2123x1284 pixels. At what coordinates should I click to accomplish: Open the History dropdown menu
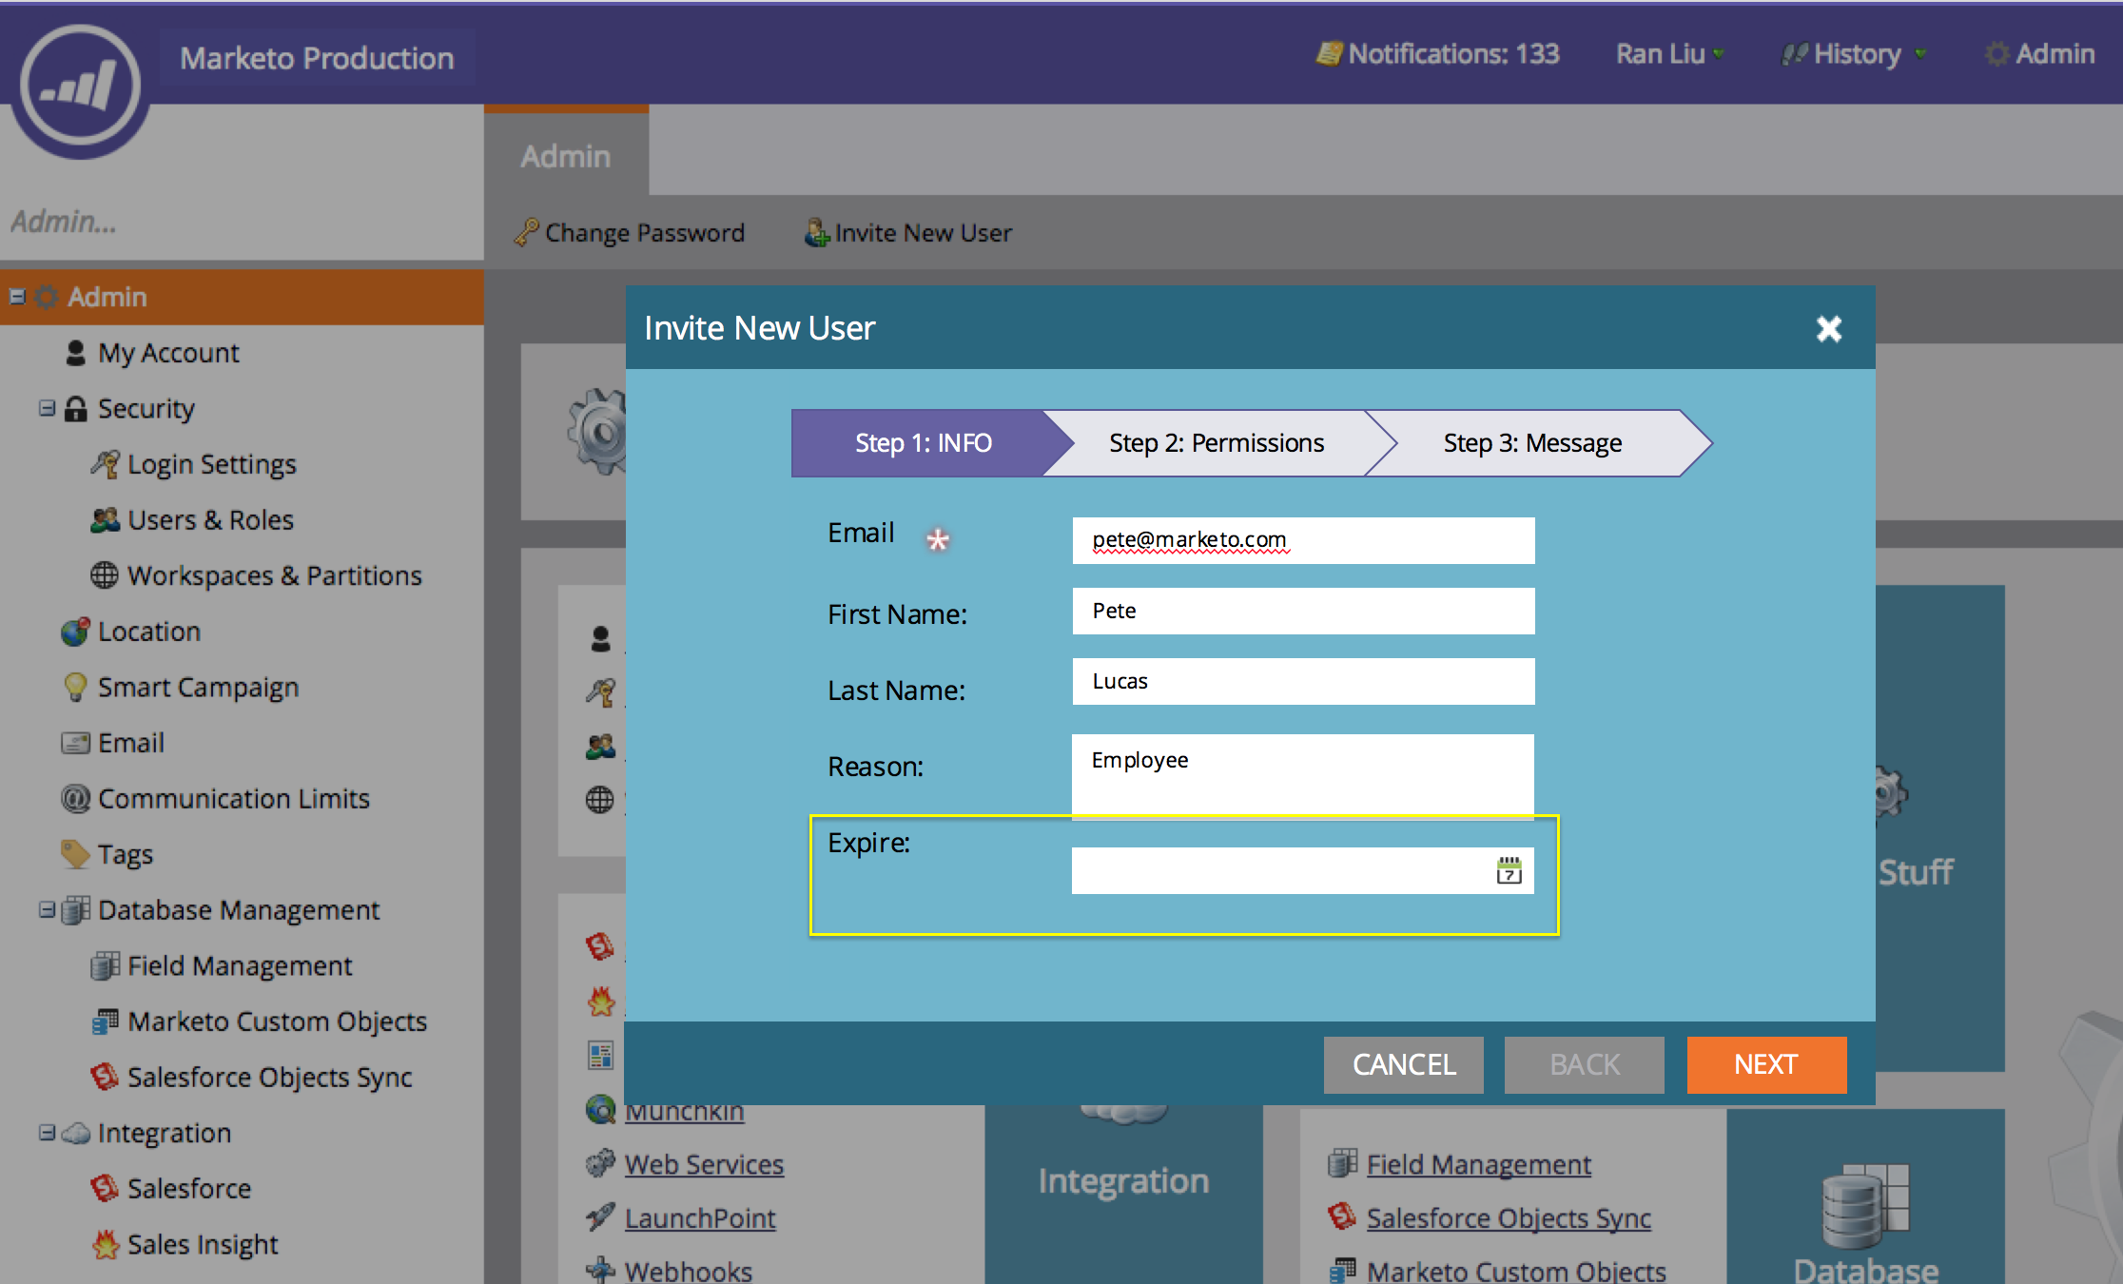(x=1855, y=54)
